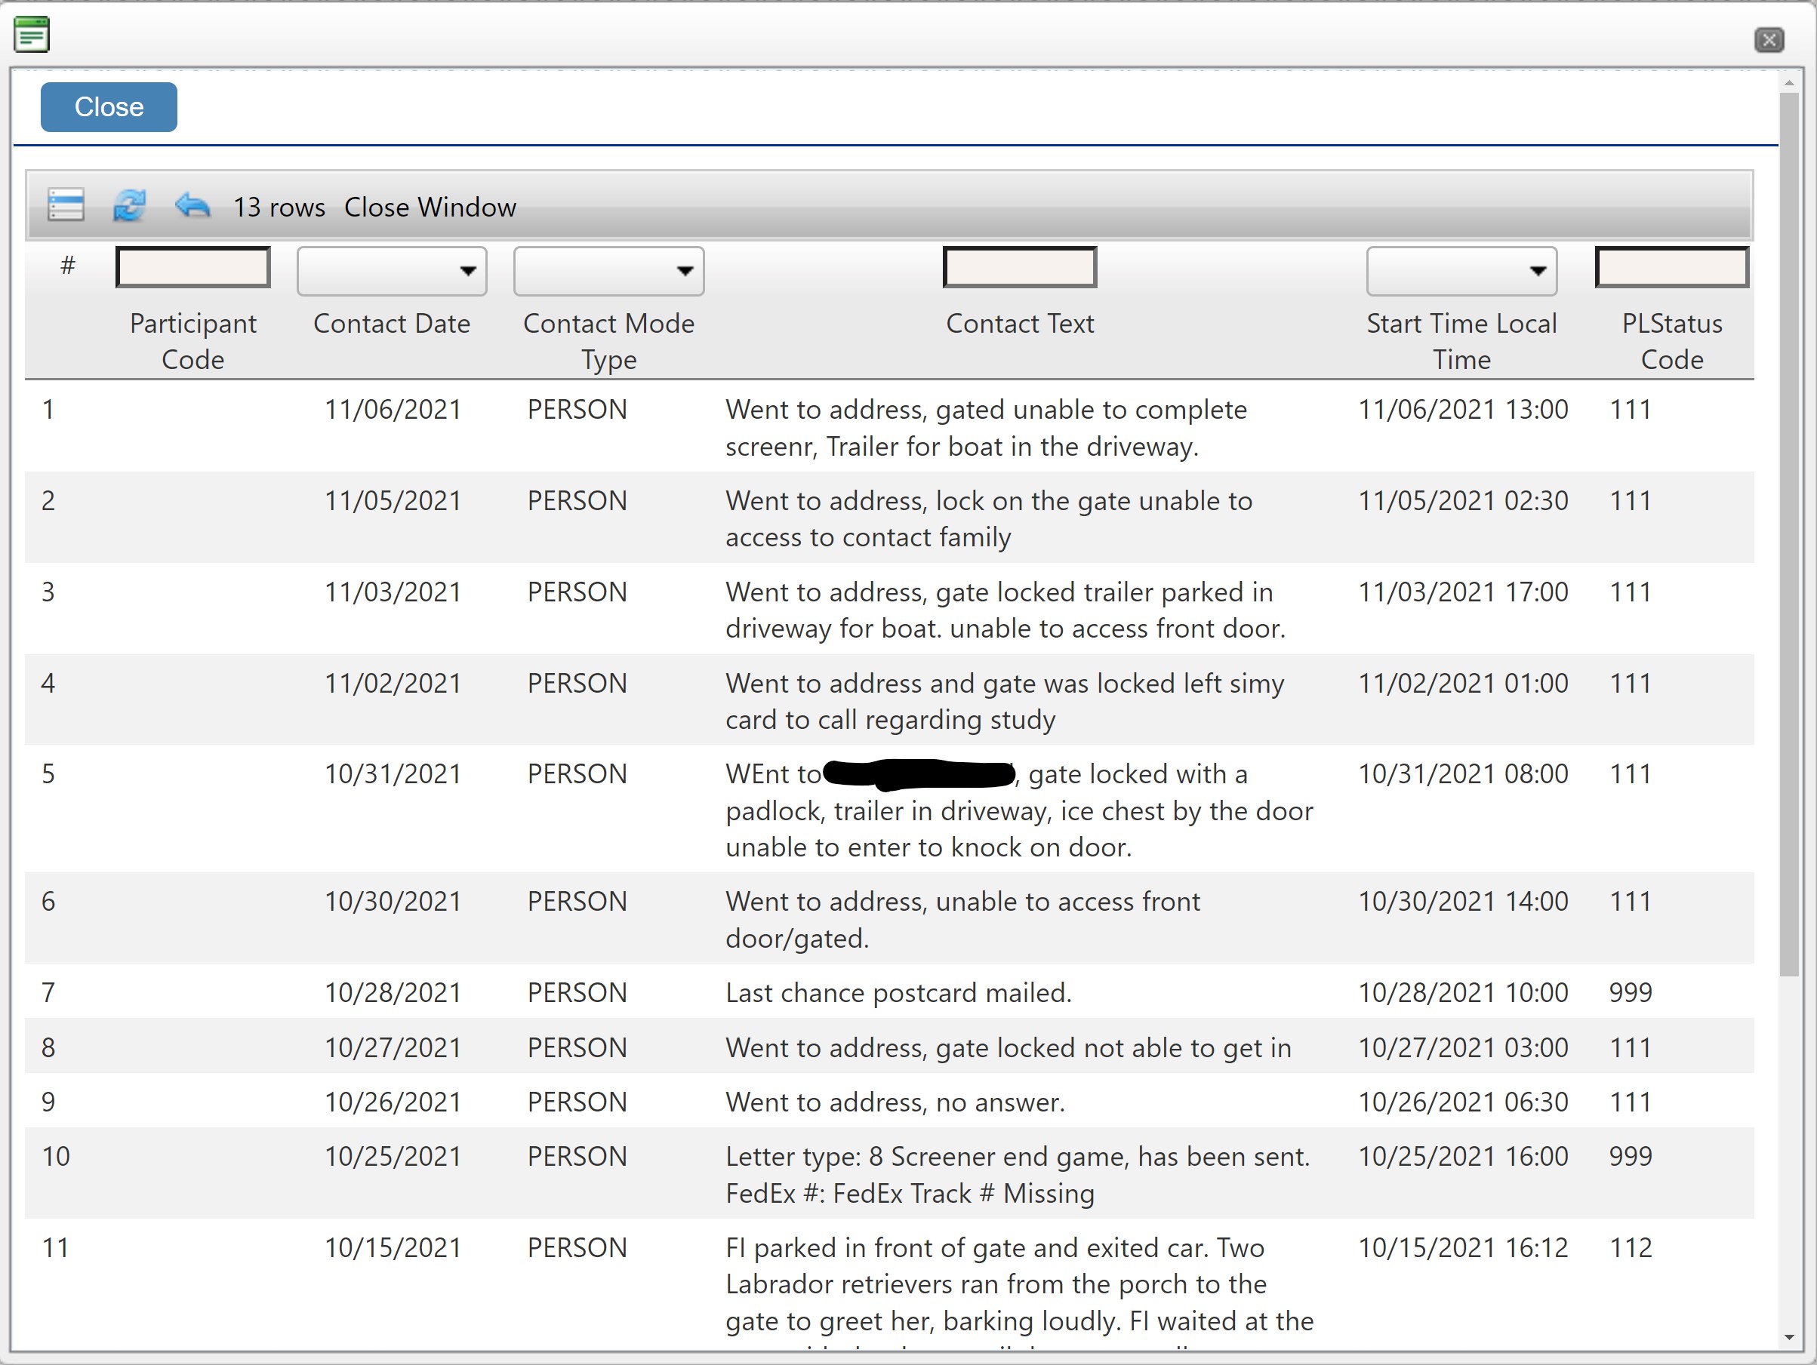Click start time 11/06/2021 13:00

1463,410
